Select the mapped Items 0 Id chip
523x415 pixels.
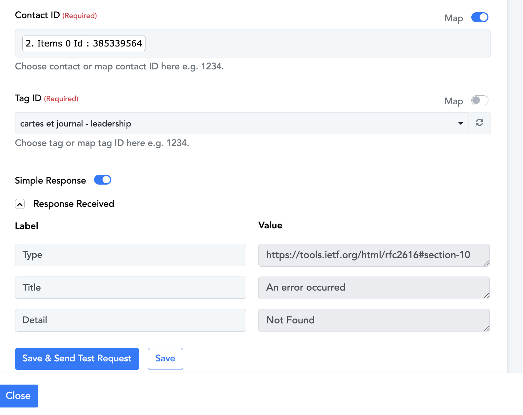[84, 43]
